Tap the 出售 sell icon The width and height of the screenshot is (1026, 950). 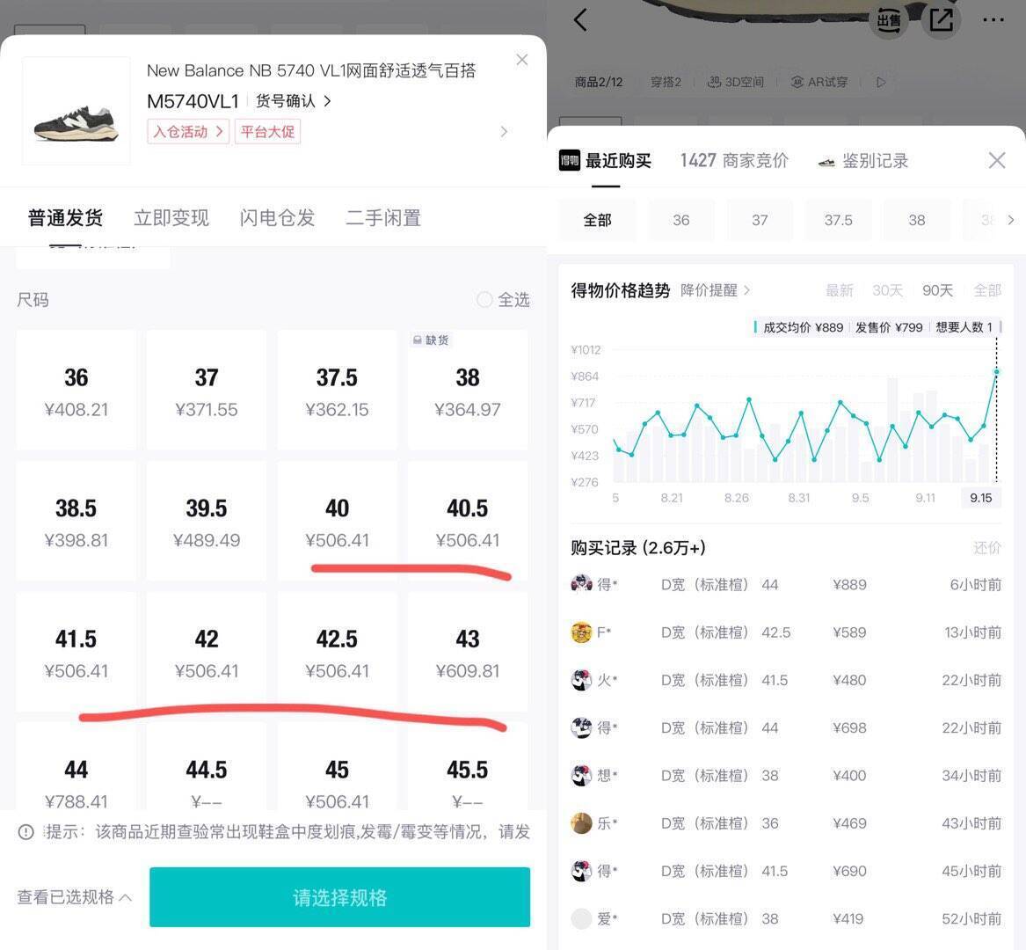click(889, 20)
